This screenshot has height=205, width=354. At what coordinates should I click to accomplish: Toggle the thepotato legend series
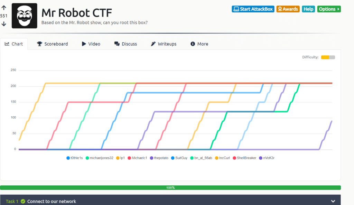[x=159, y=158]
